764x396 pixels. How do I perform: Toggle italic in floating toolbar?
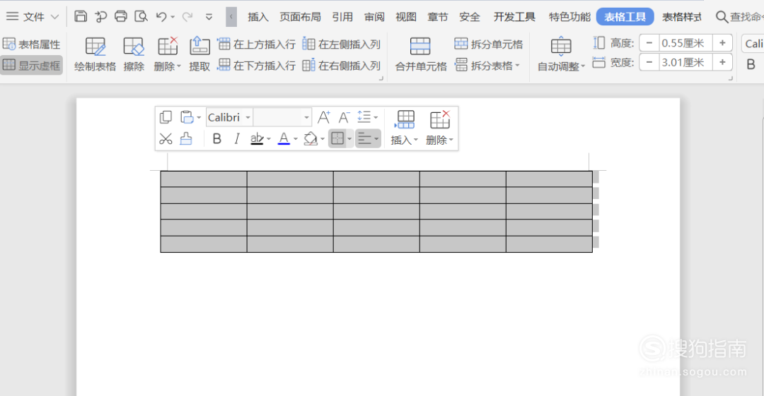[x=237, y=139]
